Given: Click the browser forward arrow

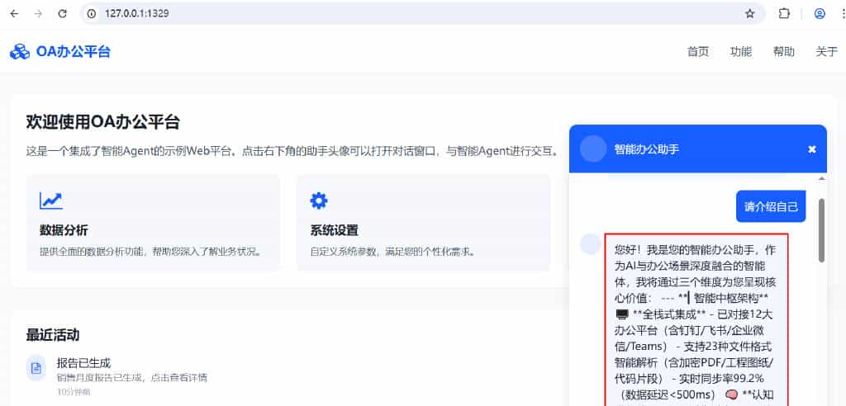Looking at the screenshot, I should pyautogui.click(x=38, y=13).
